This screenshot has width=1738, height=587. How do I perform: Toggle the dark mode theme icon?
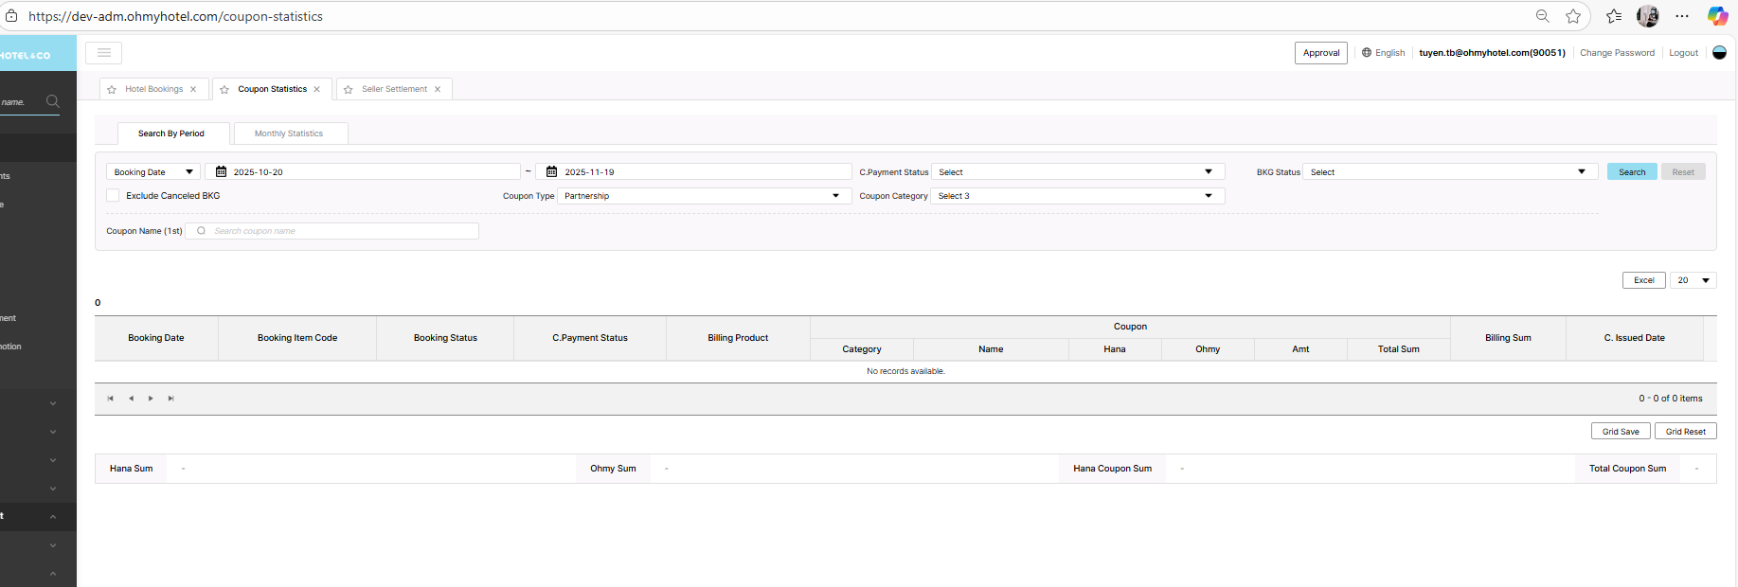pyautogui.click(x=1719, y=53)
